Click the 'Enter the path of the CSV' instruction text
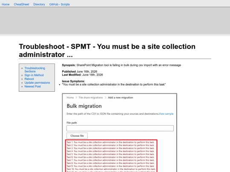Image resolution: width=230 pixels, height=172 pixels. pos(112,114)
